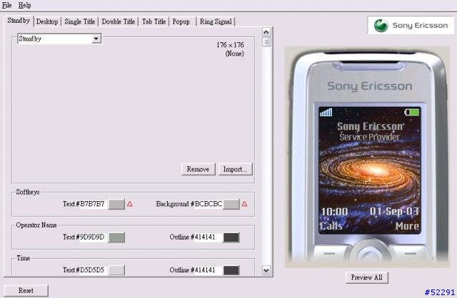The height and width of the screenshot is (298, 457).
Task: Switch to the Popup tab
Action: coord(181,21)
